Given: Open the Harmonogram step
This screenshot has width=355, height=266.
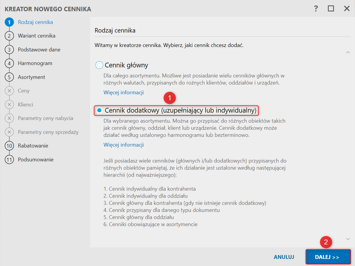Looking at the screenshot, I should [35, 63].
